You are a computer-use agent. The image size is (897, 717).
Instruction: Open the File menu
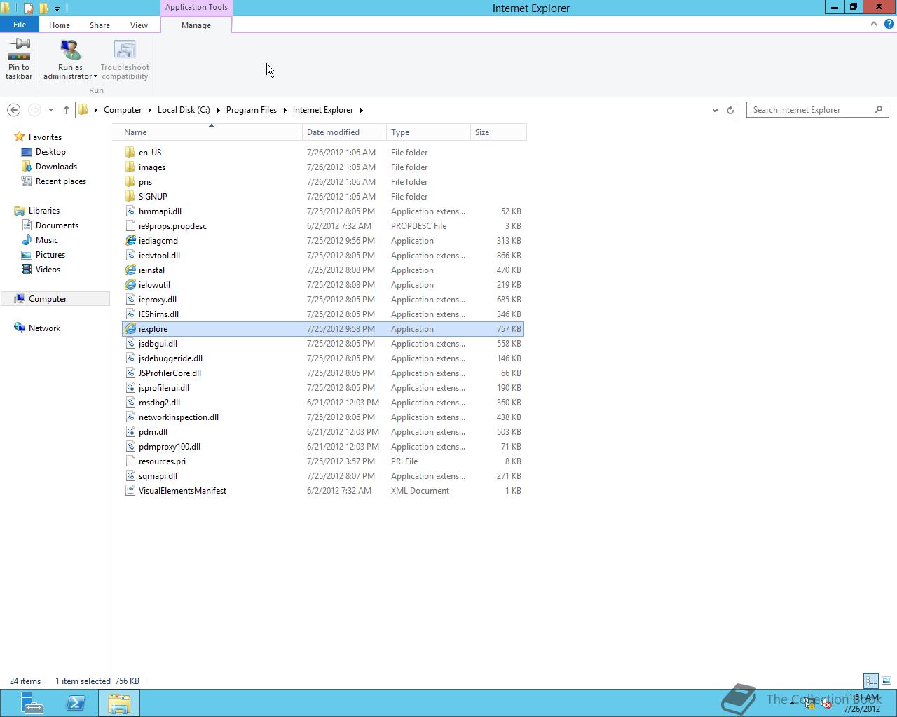click(20, 25)
